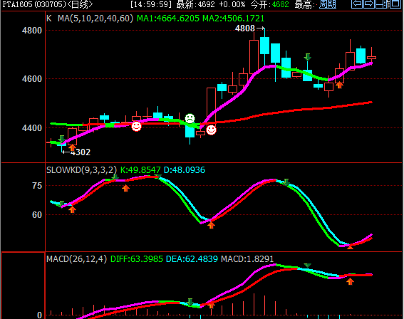This screenshot has width=404, height=319.
Task: Click the MACD(26,12,4) indicator label
Action: [76, 259]
